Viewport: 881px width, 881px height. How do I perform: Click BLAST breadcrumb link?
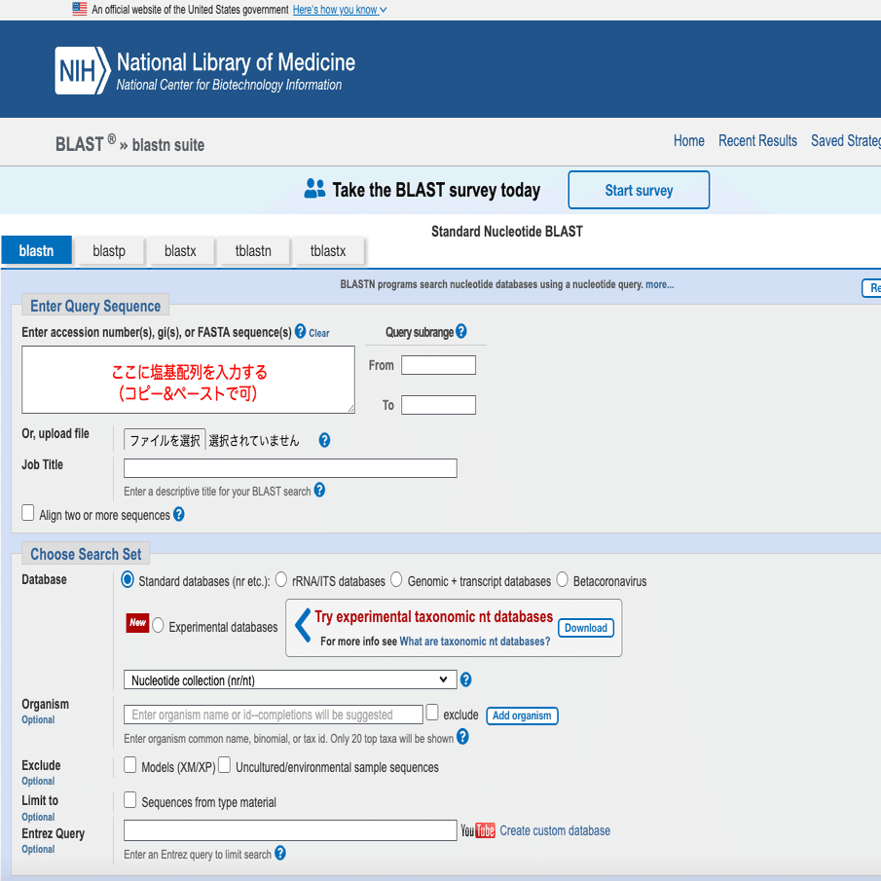[x=79, y=144]
